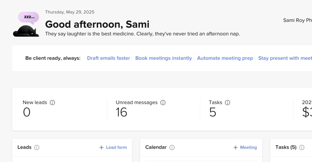Open the New leads count of 0
This screenshot has width=312, height=162.
point(27,112)
